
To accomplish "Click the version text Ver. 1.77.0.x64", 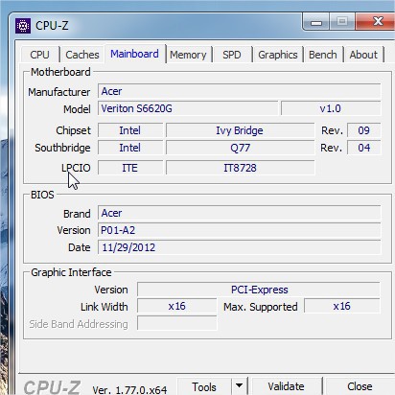I will (129, 390).
